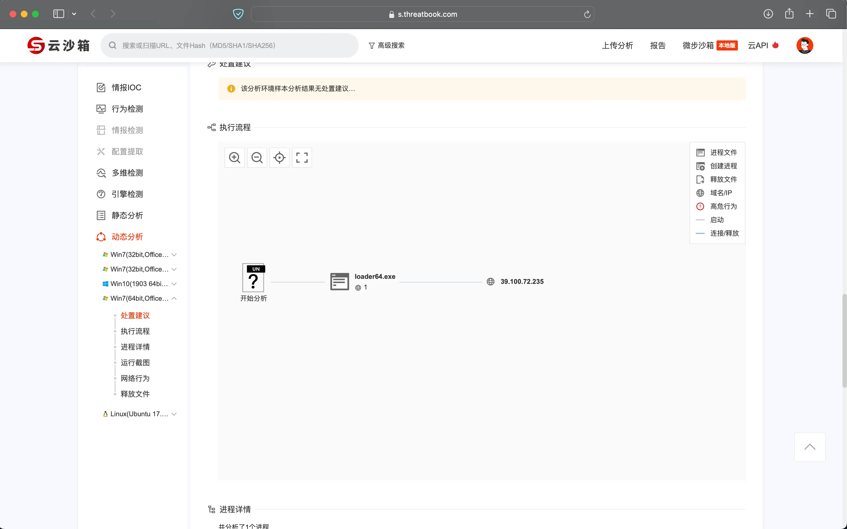The width and height of the screenshot is (847, 529).
Task: Click the back-to-top arrow button
Action: [x=810, y=447]
